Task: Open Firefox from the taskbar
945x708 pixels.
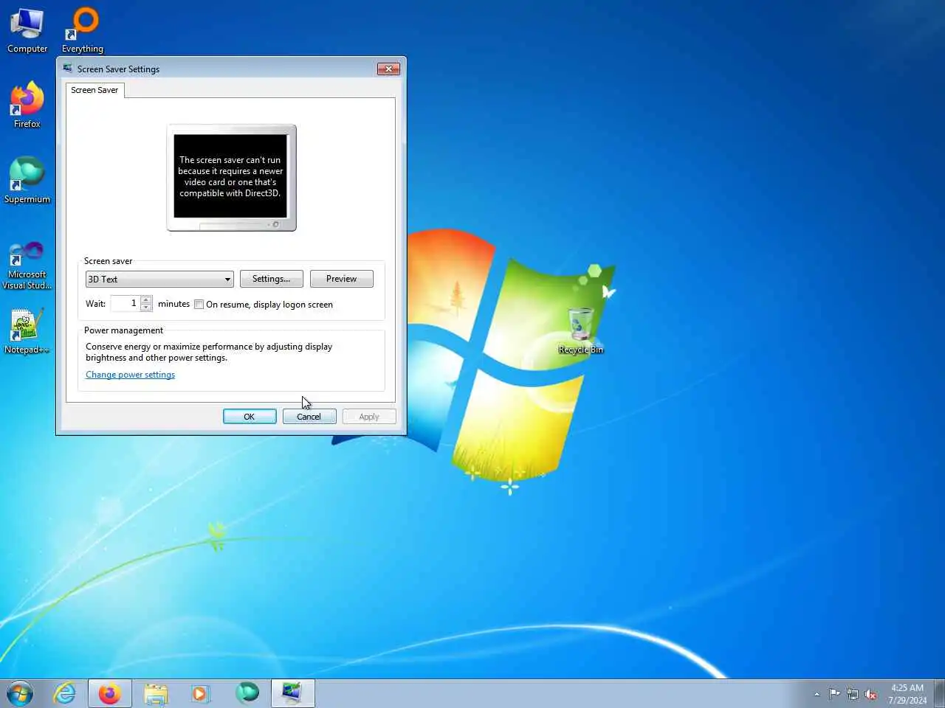Action: click(110, 694)
